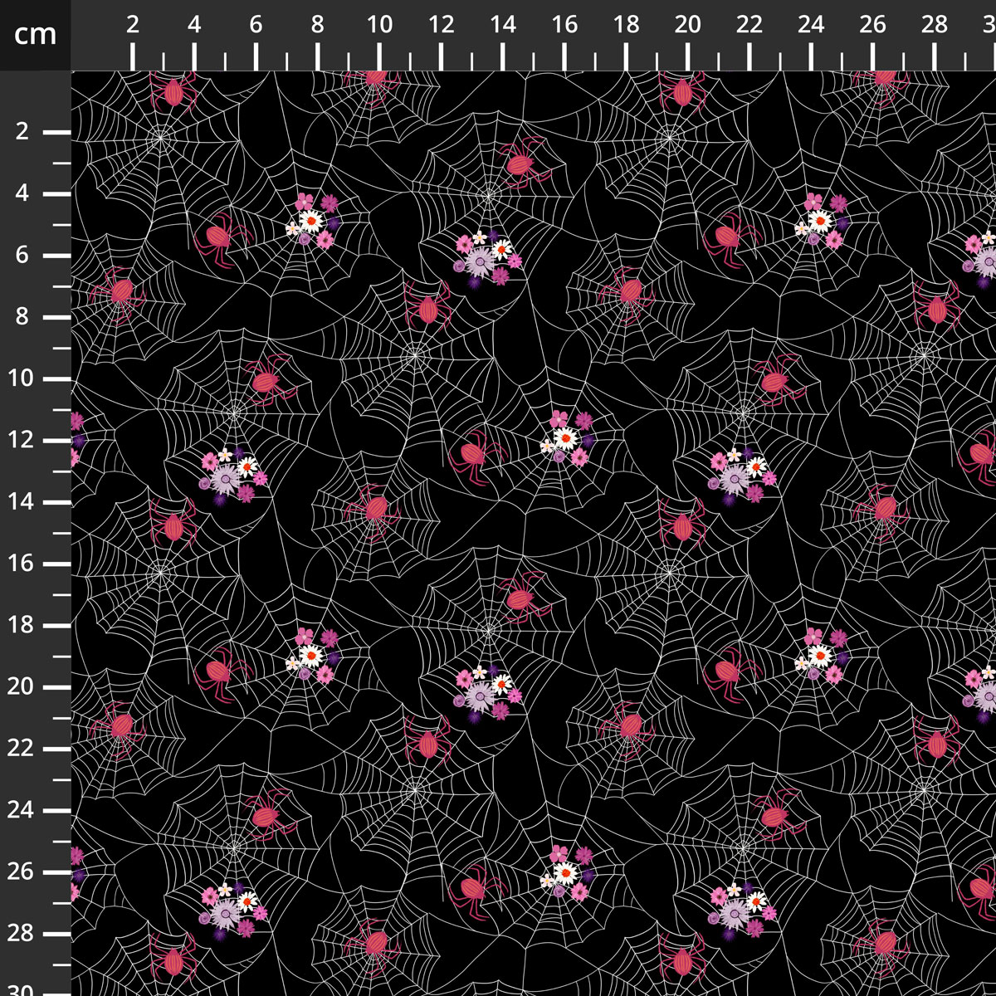Pick the 8 on the left ruler
Screen dimensions: 996x996
pos(22,317)
